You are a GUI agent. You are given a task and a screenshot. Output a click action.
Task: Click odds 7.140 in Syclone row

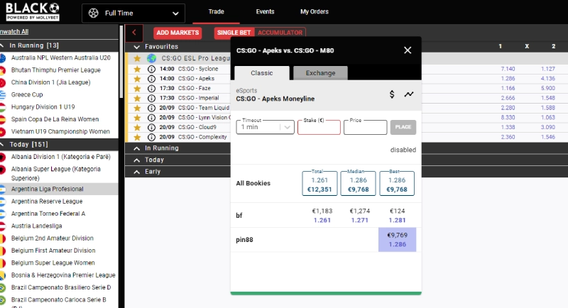pyautogui.click(x=508, y=69)
